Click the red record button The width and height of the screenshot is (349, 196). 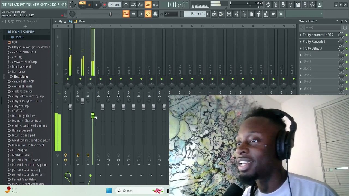tap(104, 5)
